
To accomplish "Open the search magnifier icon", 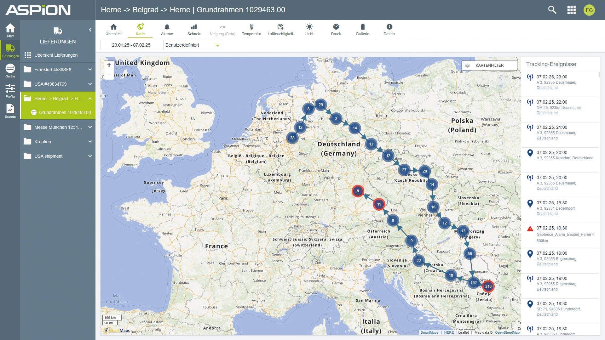I will click(x=552, y=10).
